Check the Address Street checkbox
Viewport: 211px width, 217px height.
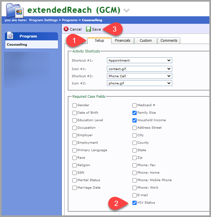click(x=134, y=128)
